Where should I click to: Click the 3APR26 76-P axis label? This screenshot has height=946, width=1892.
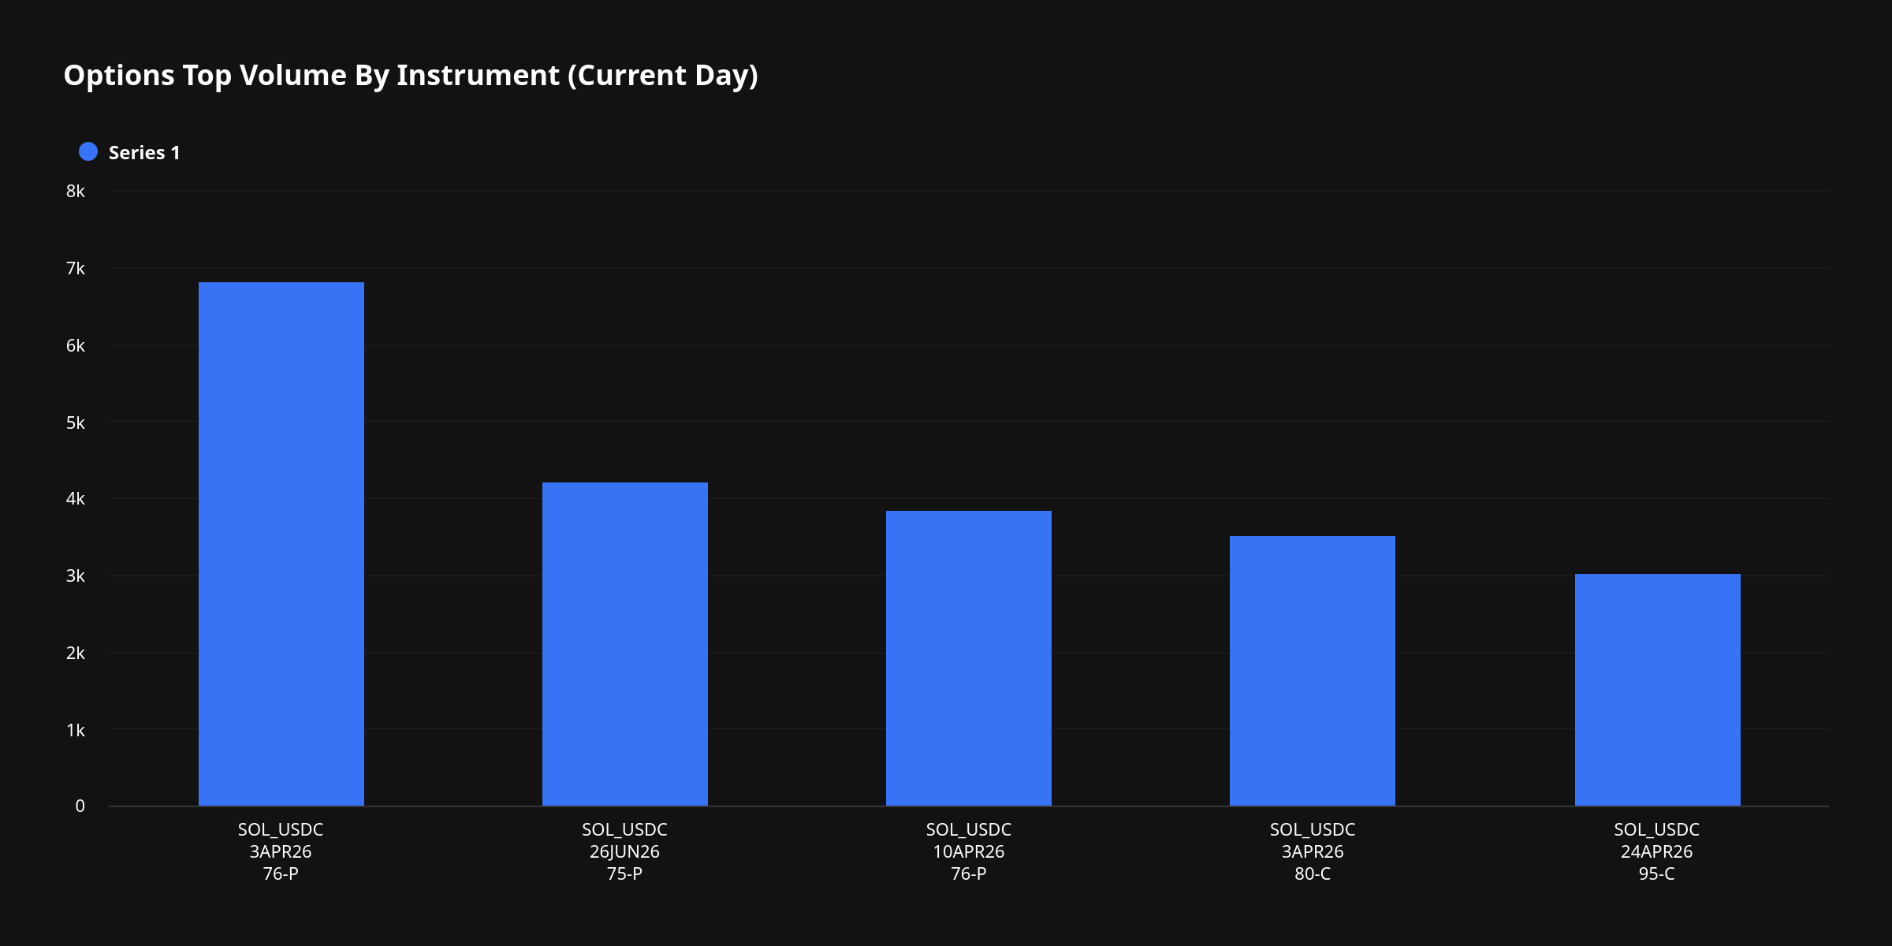pos(281,851)
